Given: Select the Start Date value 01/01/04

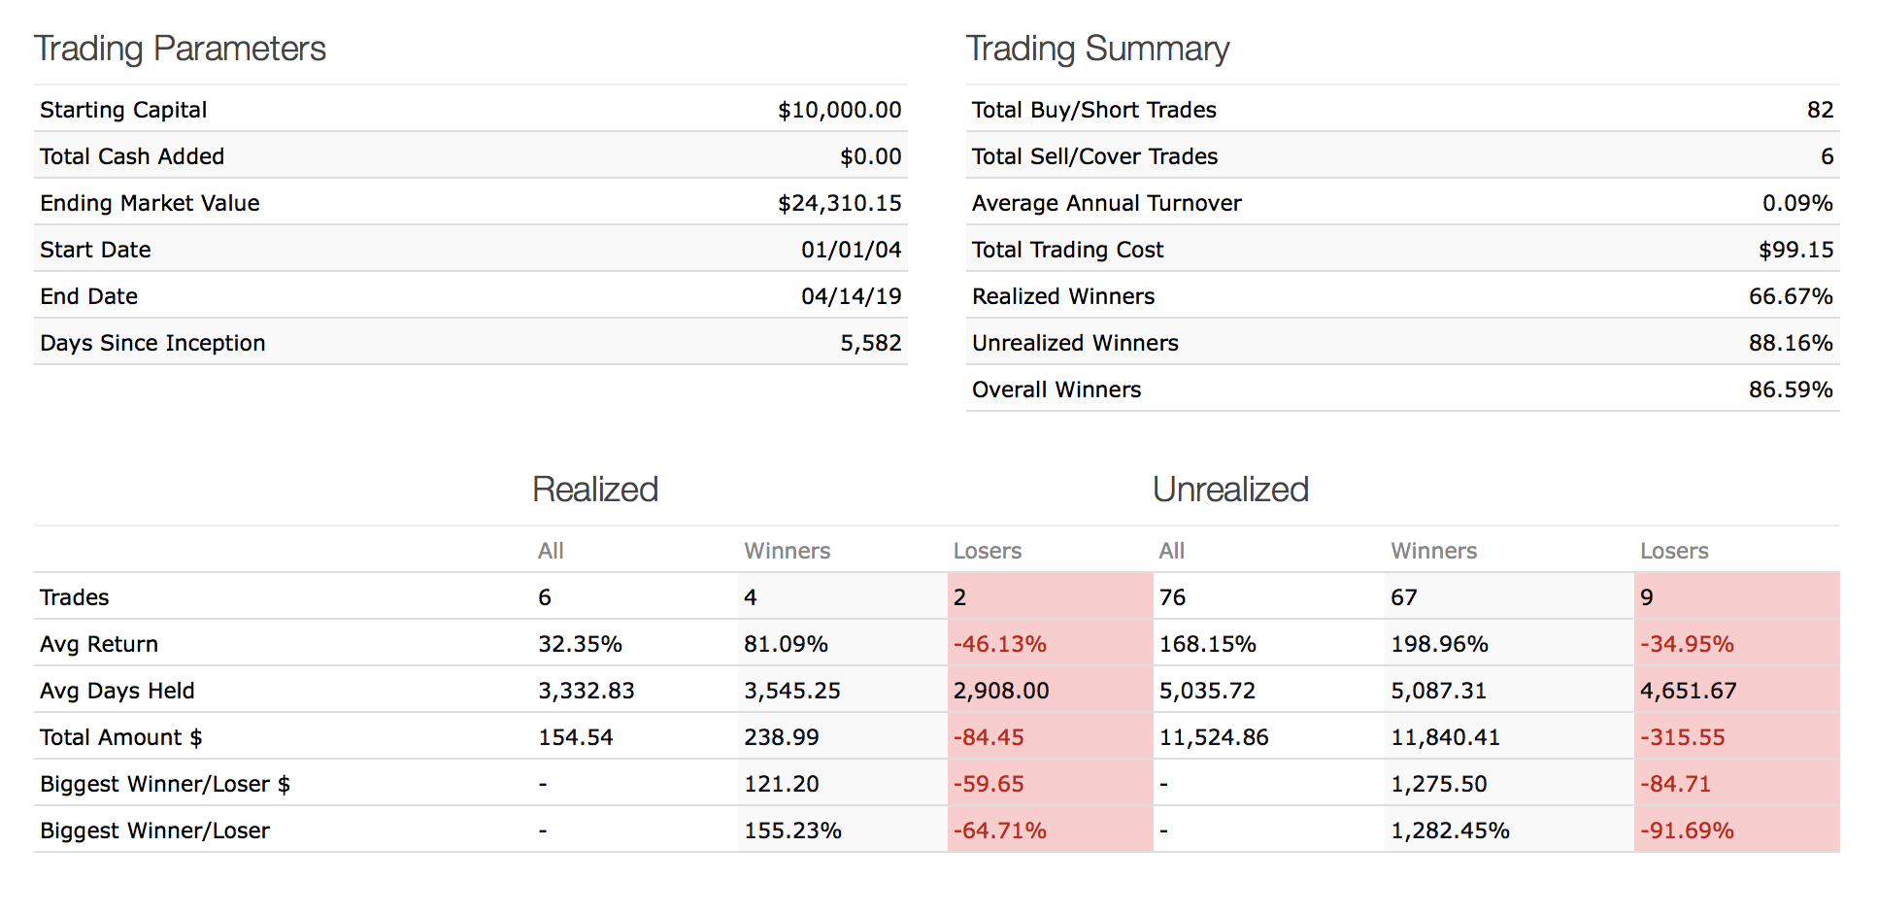Looking at the screenshot, I should (851, 250).
